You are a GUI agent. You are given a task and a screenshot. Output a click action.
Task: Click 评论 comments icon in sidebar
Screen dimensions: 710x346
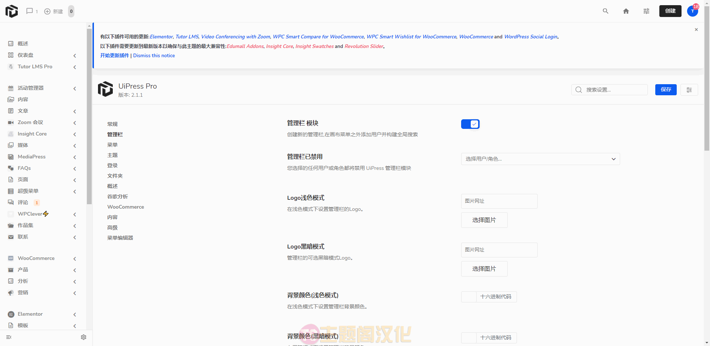(11, 202)
